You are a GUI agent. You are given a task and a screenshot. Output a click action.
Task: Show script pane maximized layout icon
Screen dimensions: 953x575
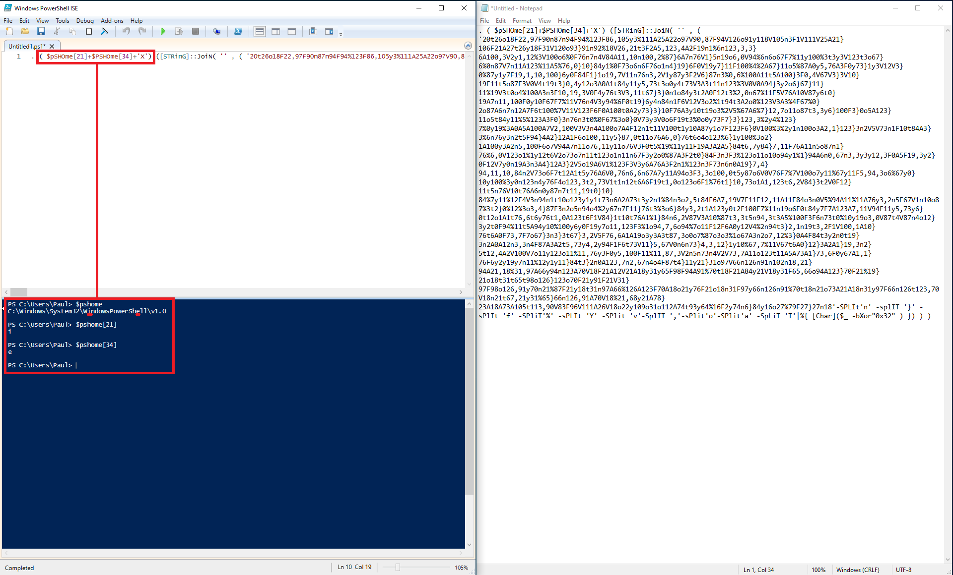[x=292, y=31]
